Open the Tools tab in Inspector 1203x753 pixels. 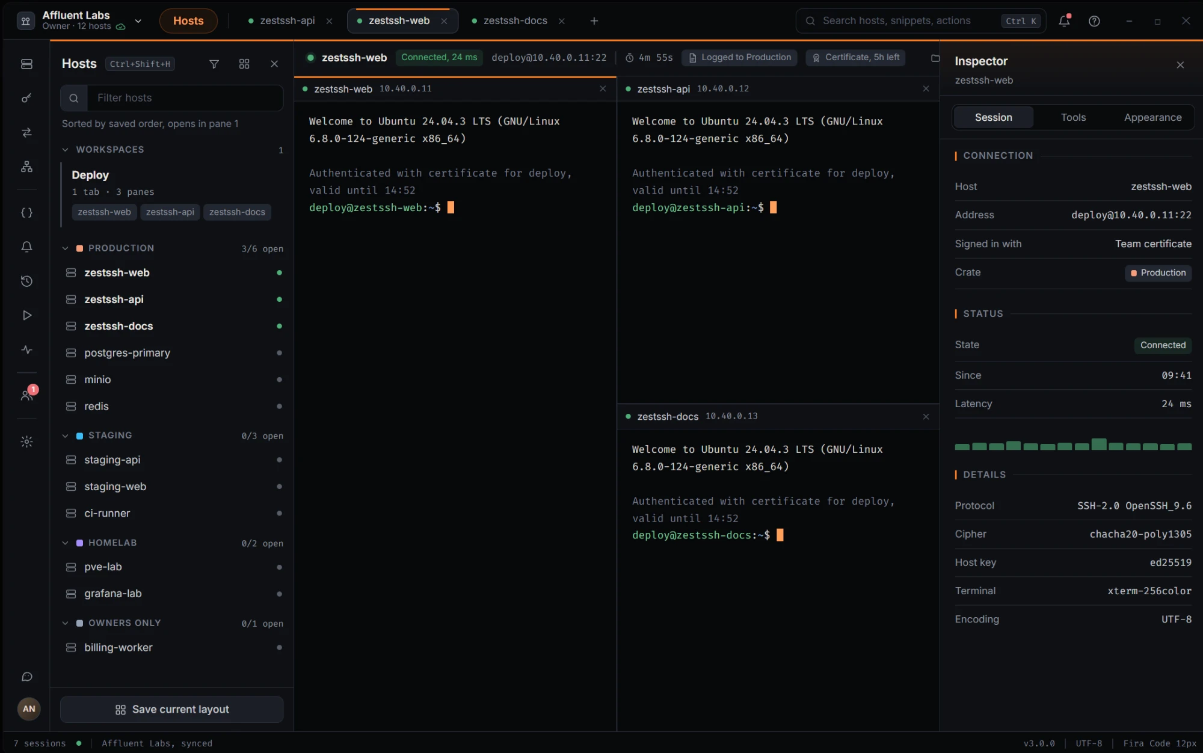tap(1073, 117)
